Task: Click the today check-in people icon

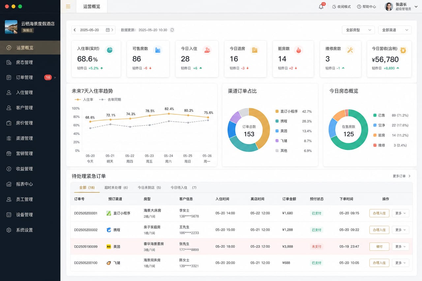Action: 207,50
